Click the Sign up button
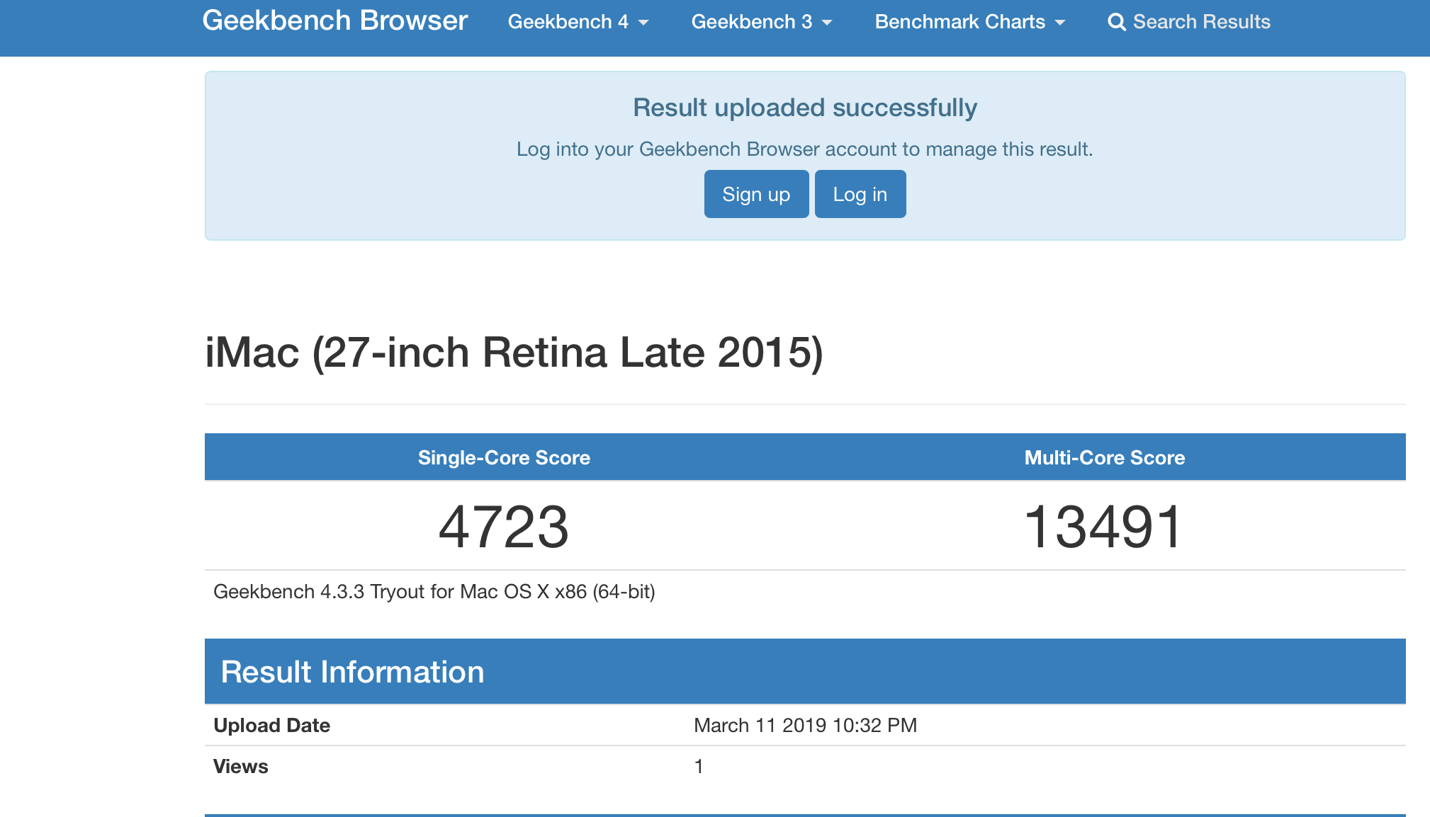This screenshot has width=1430, height=817. pos(756,194)
